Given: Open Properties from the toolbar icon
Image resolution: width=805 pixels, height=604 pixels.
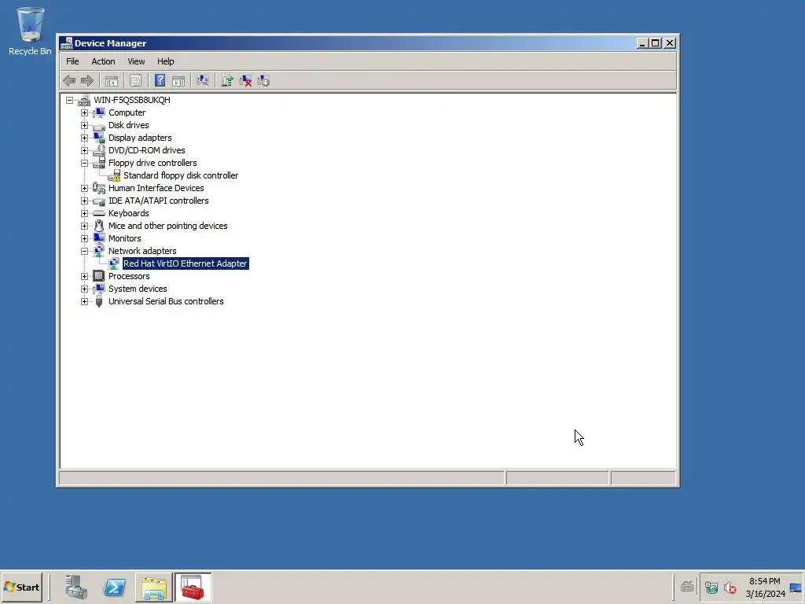Looking at the screenshot, I should coord(135,81).
